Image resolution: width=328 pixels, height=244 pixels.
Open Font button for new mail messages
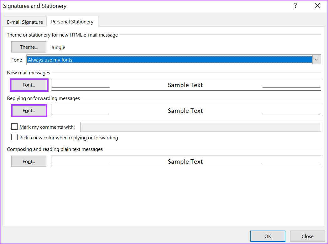[29, 85]
